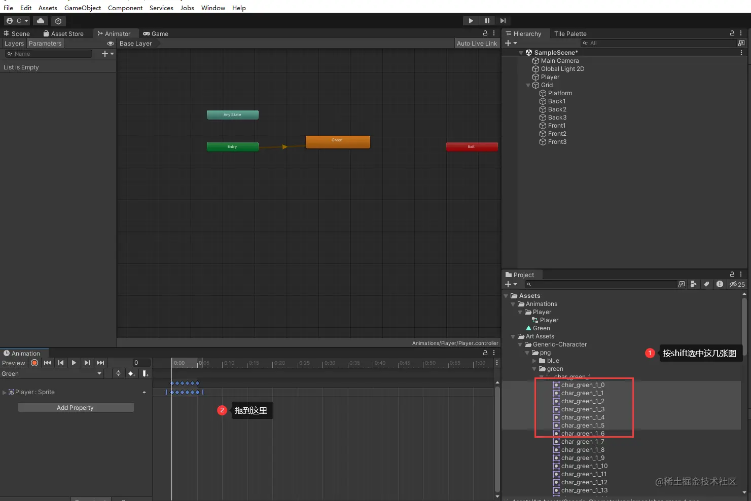This screenshot has height=501, width=751.
Task: Click the Add Property button
Action: pyautogui.click(x=76, y=408)
